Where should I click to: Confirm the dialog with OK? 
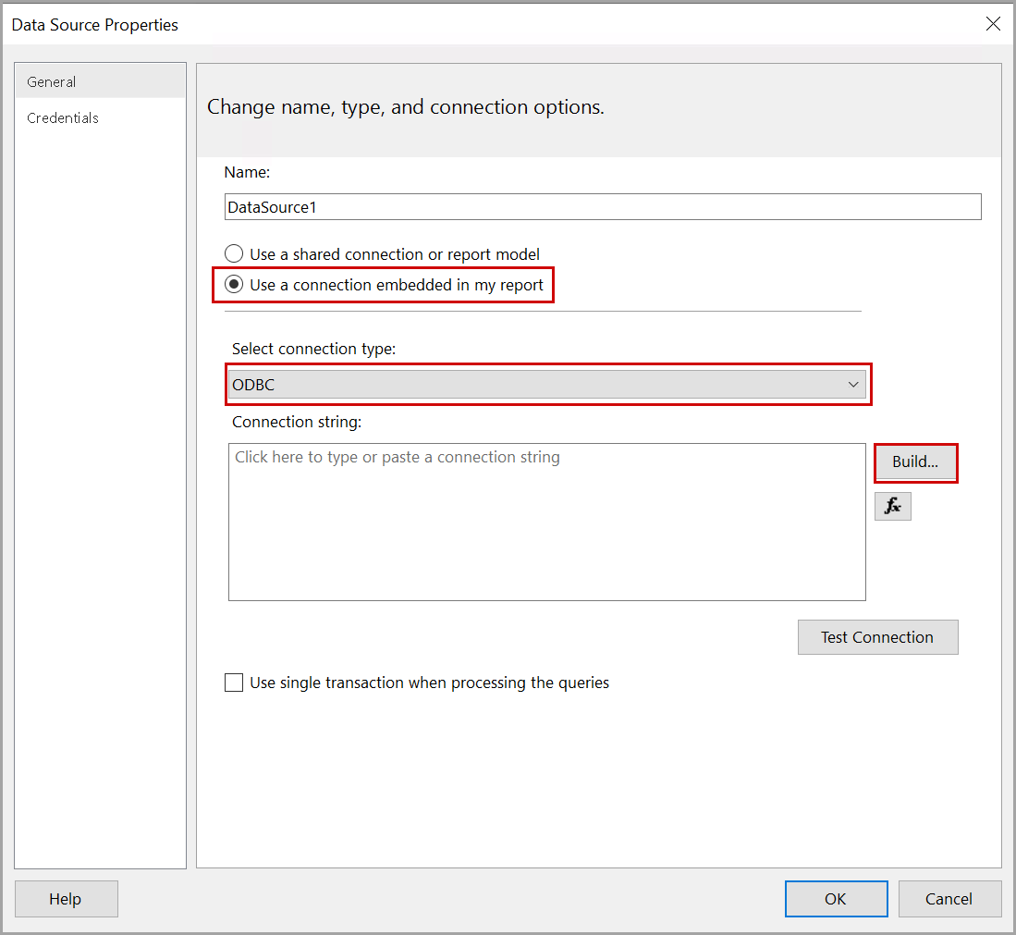[x=836, y=899]
